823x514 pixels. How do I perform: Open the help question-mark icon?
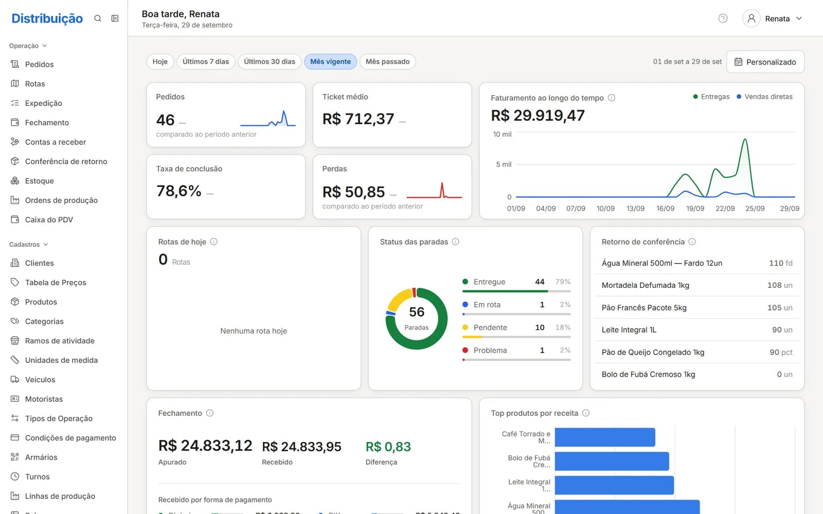[x=723, y=19]
